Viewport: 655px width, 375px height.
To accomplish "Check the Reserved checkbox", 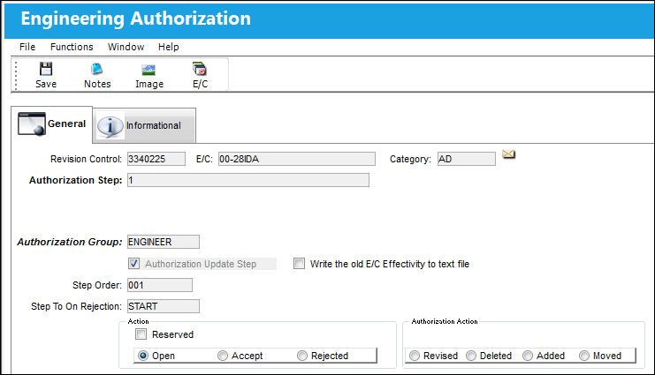I will coord(141,334).
